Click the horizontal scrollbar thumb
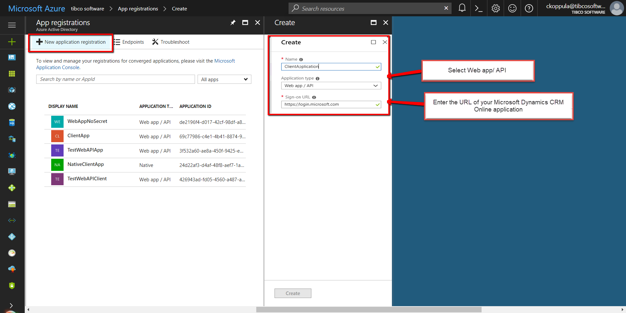 click(368, 309)
